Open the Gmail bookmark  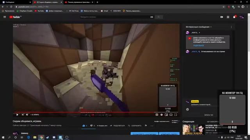click(x=104, y=11)
